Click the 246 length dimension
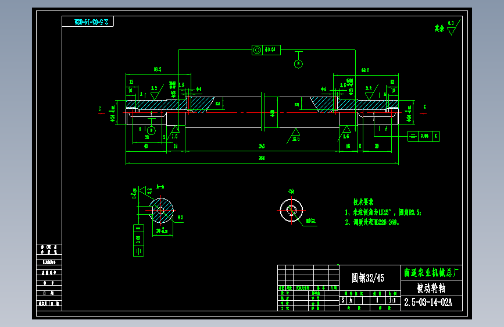504x327 pixels. click(x=262, y=146)
